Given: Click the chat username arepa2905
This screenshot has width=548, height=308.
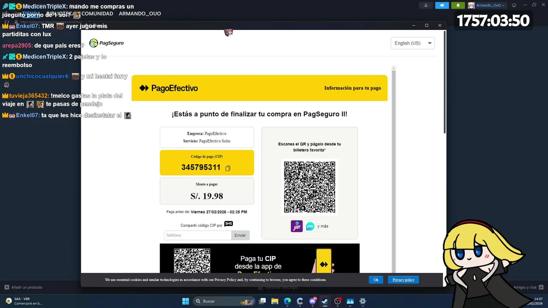Looking at the screenshot, I should 17,46.
